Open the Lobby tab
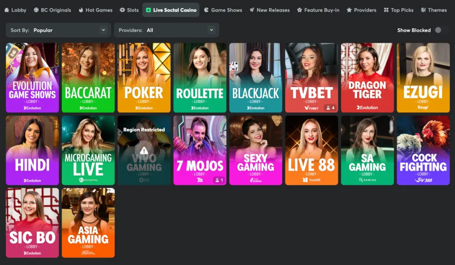The image size is (455, 265). pos(16,10)
